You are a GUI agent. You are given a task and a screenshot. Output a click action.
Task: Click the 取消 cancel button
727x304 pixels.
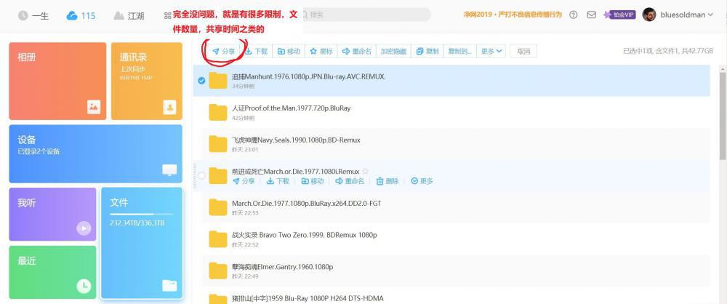[523, 52]
